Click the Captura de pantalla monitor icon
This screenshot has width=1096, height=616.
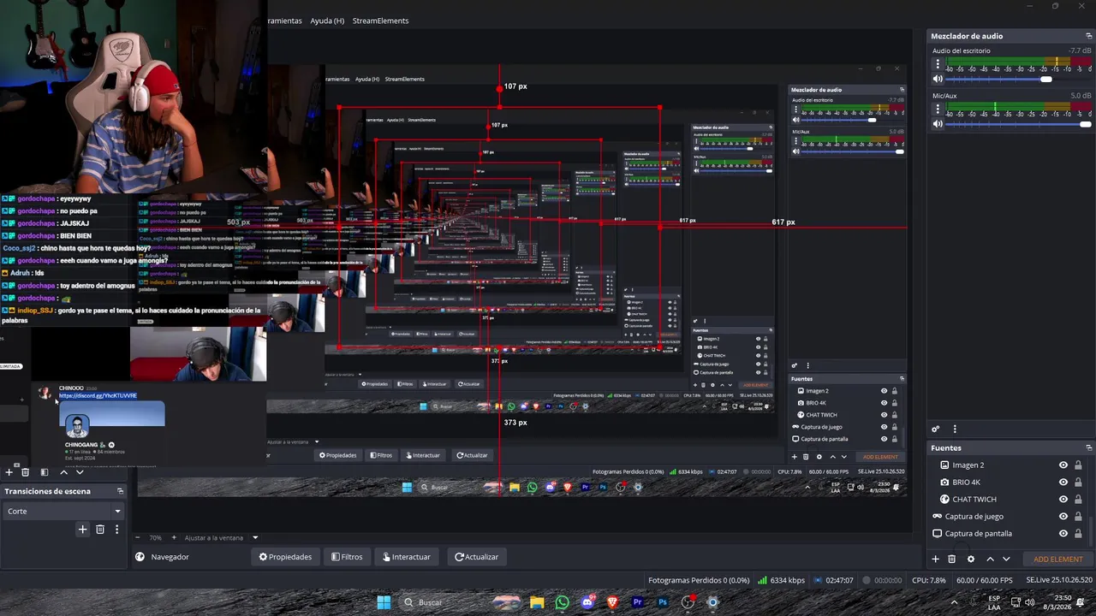[937, 533]
